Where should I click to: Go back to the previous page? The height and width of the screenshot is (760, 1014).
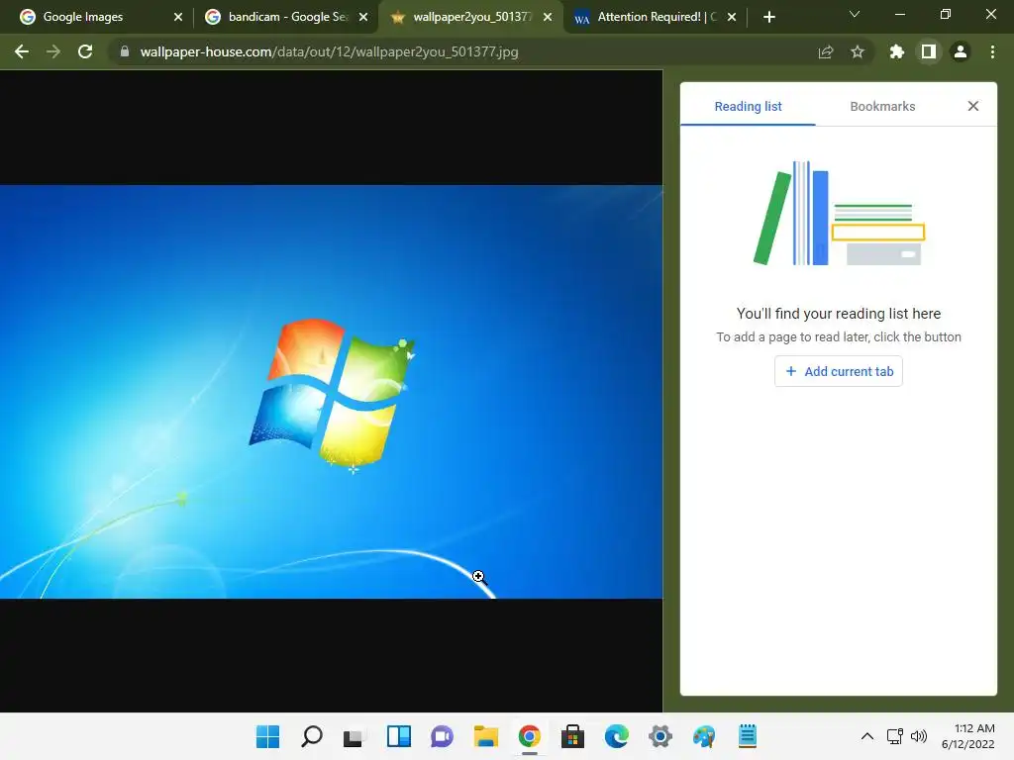(22, 51)
